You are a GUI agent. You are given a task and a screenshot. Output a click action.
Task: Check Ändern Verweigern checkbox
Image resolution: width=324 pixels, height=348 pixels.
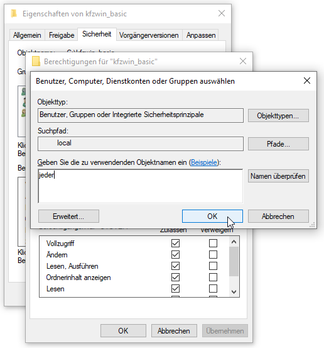tap(213, 255)
